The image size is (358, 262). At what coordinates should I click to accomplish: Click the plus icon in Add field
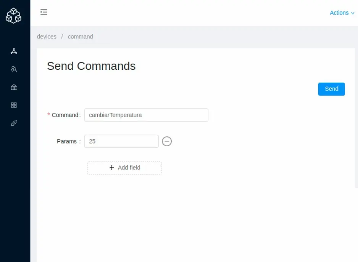tap(112, 168)
